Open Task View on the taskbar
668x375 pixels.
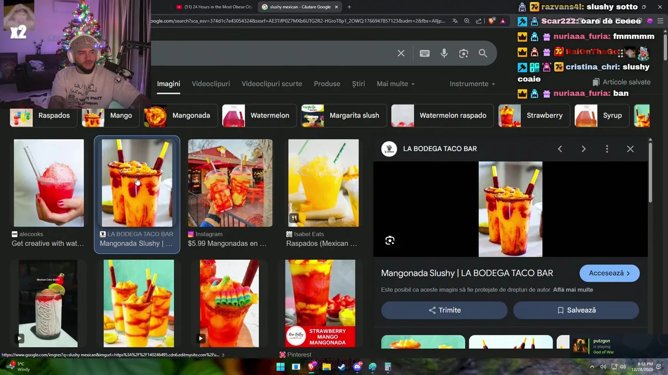pos(296,367)
